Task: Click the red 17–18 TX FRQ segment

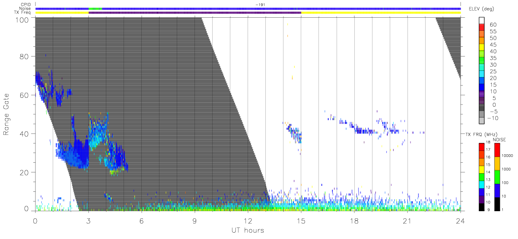Action: point(481,147)
